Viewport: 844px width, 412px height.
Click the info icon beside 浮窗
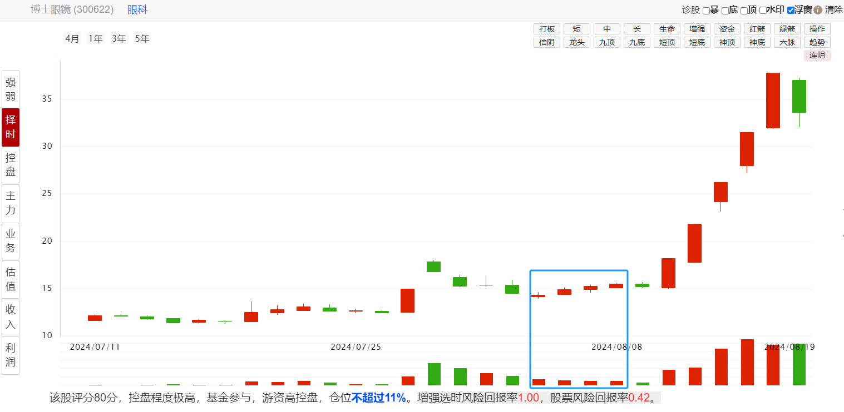click(x=818, y=10)
